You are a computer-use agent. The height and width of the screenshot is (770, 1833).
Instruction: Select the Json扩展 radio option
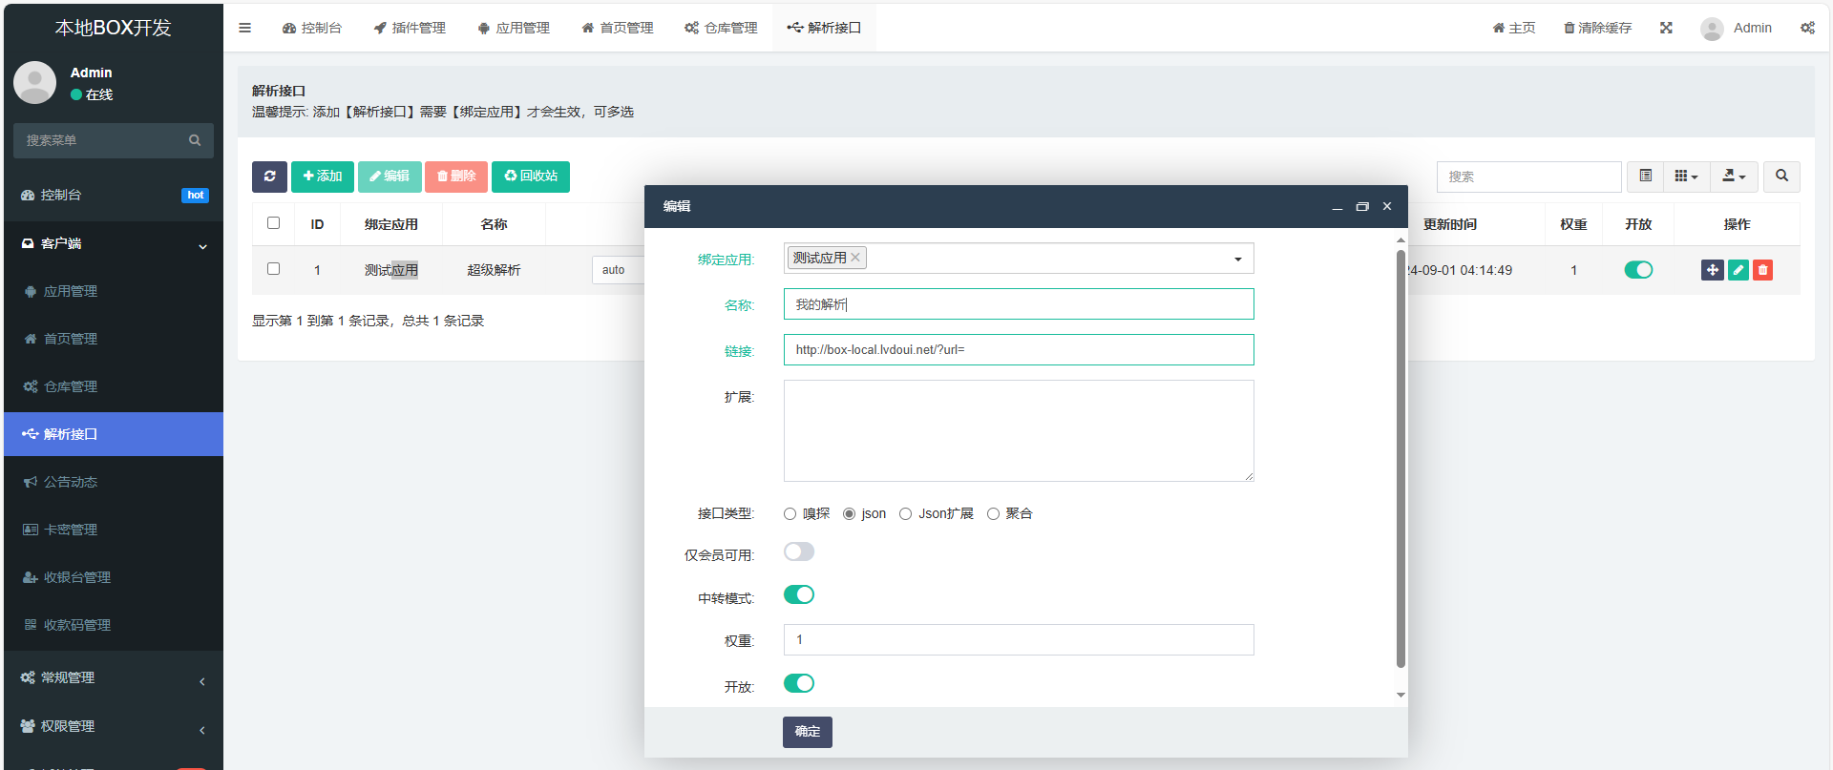905,513
